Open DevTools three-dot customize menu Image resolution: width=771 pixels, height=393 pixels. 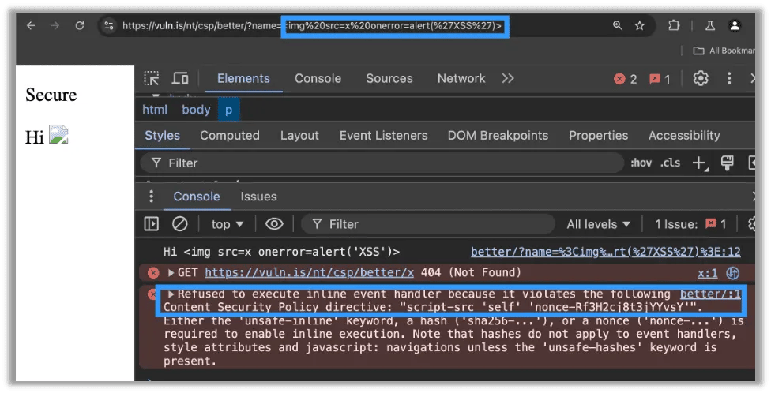click(729, 79)
